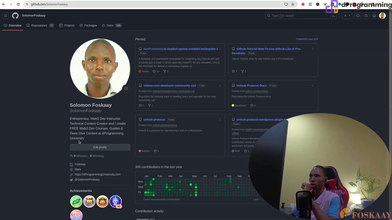Click the address bar URL github.com/SolomonFoskaay
This screenshot has width=392, height=220.
click(49, 4)
